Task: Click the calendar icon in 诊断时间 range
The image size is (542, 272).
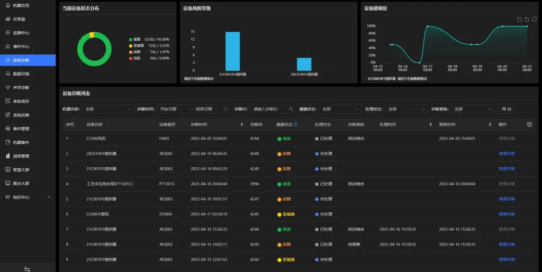Action: [226, 109]
